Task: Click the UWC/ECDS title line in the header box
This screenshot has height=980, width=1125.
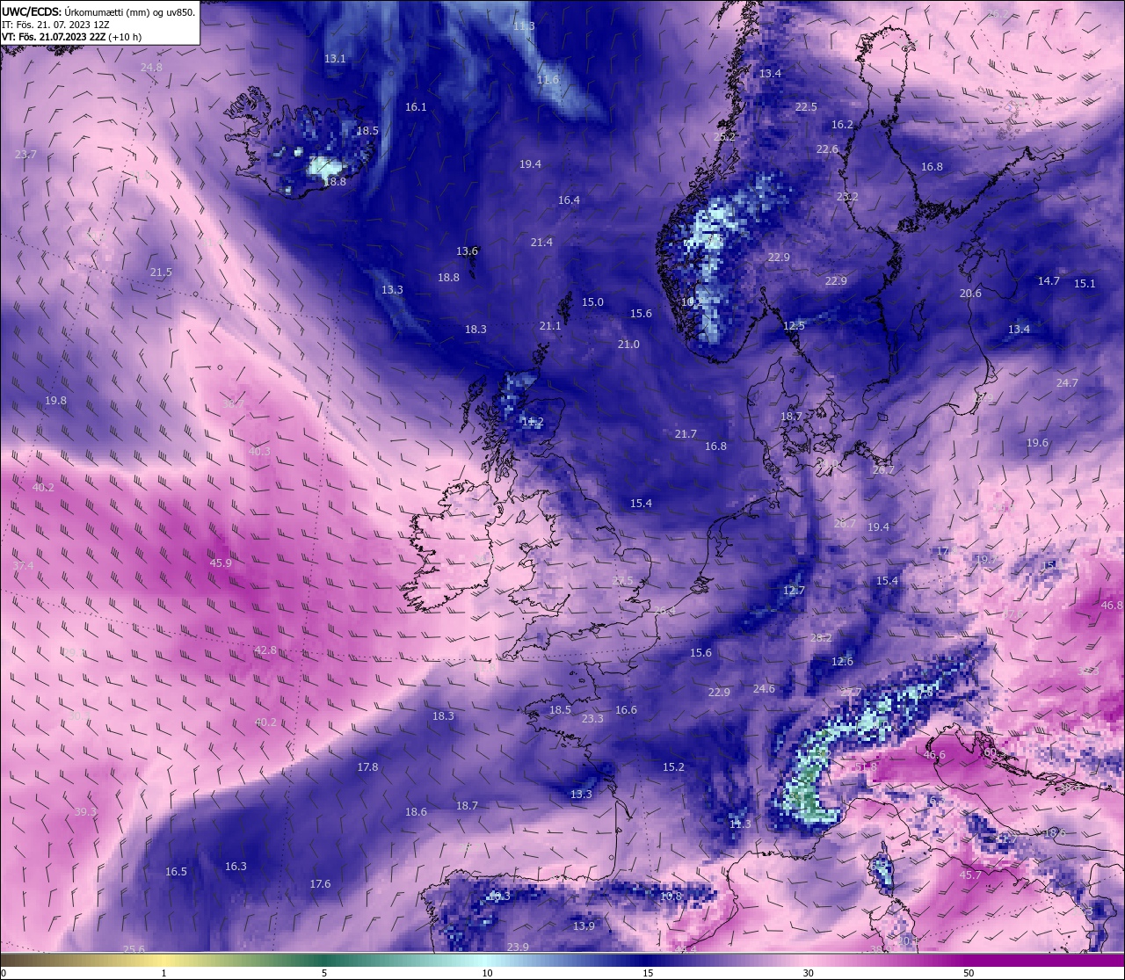Action: tap(98, 12)
